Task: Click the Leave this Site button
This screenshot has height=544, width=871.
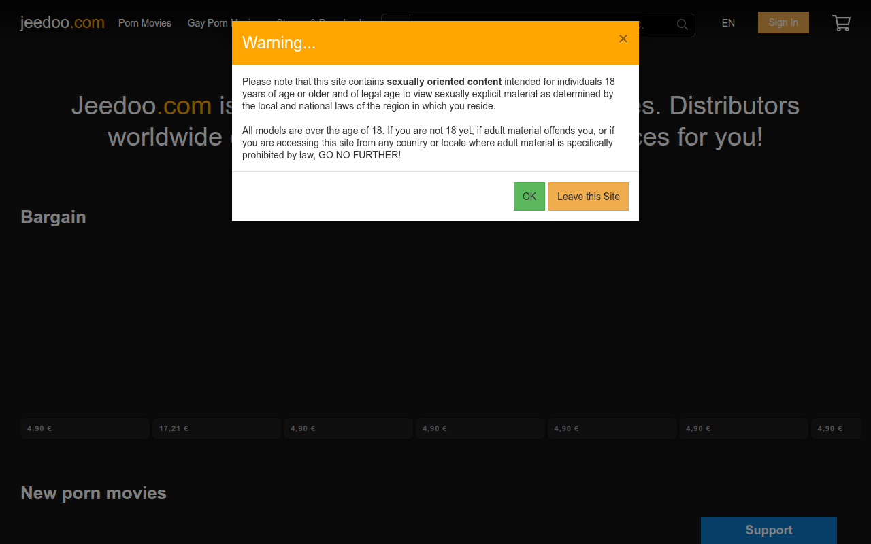Action: pos(589,197)
